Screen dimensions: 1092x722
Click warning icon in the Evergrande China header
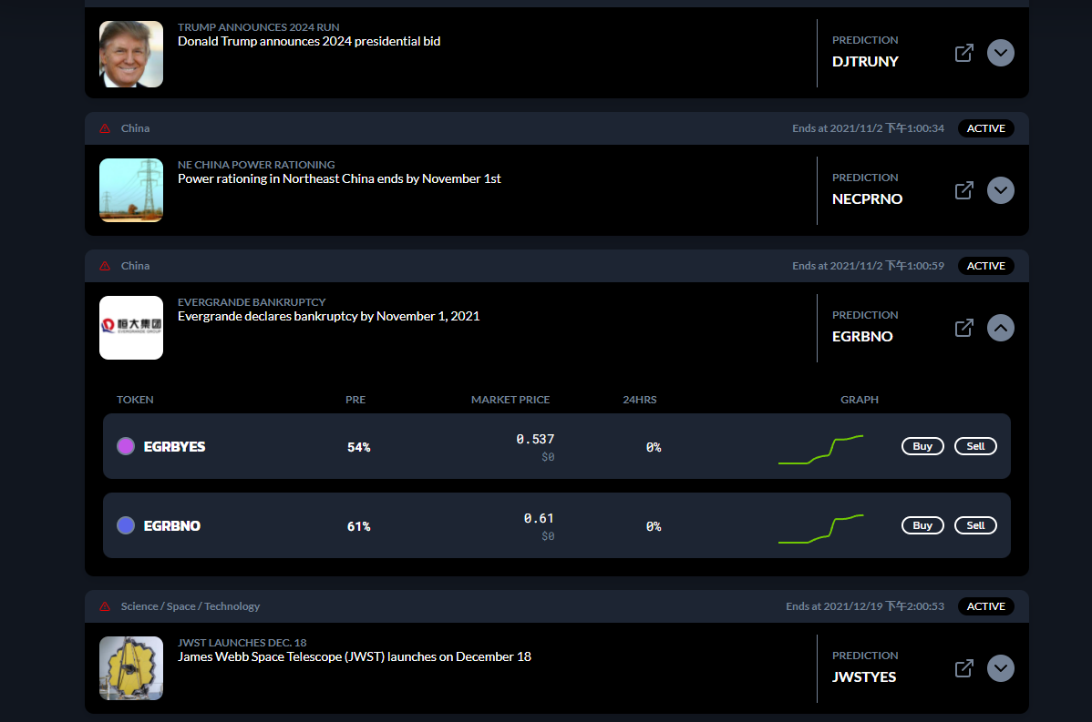[105, 267]
